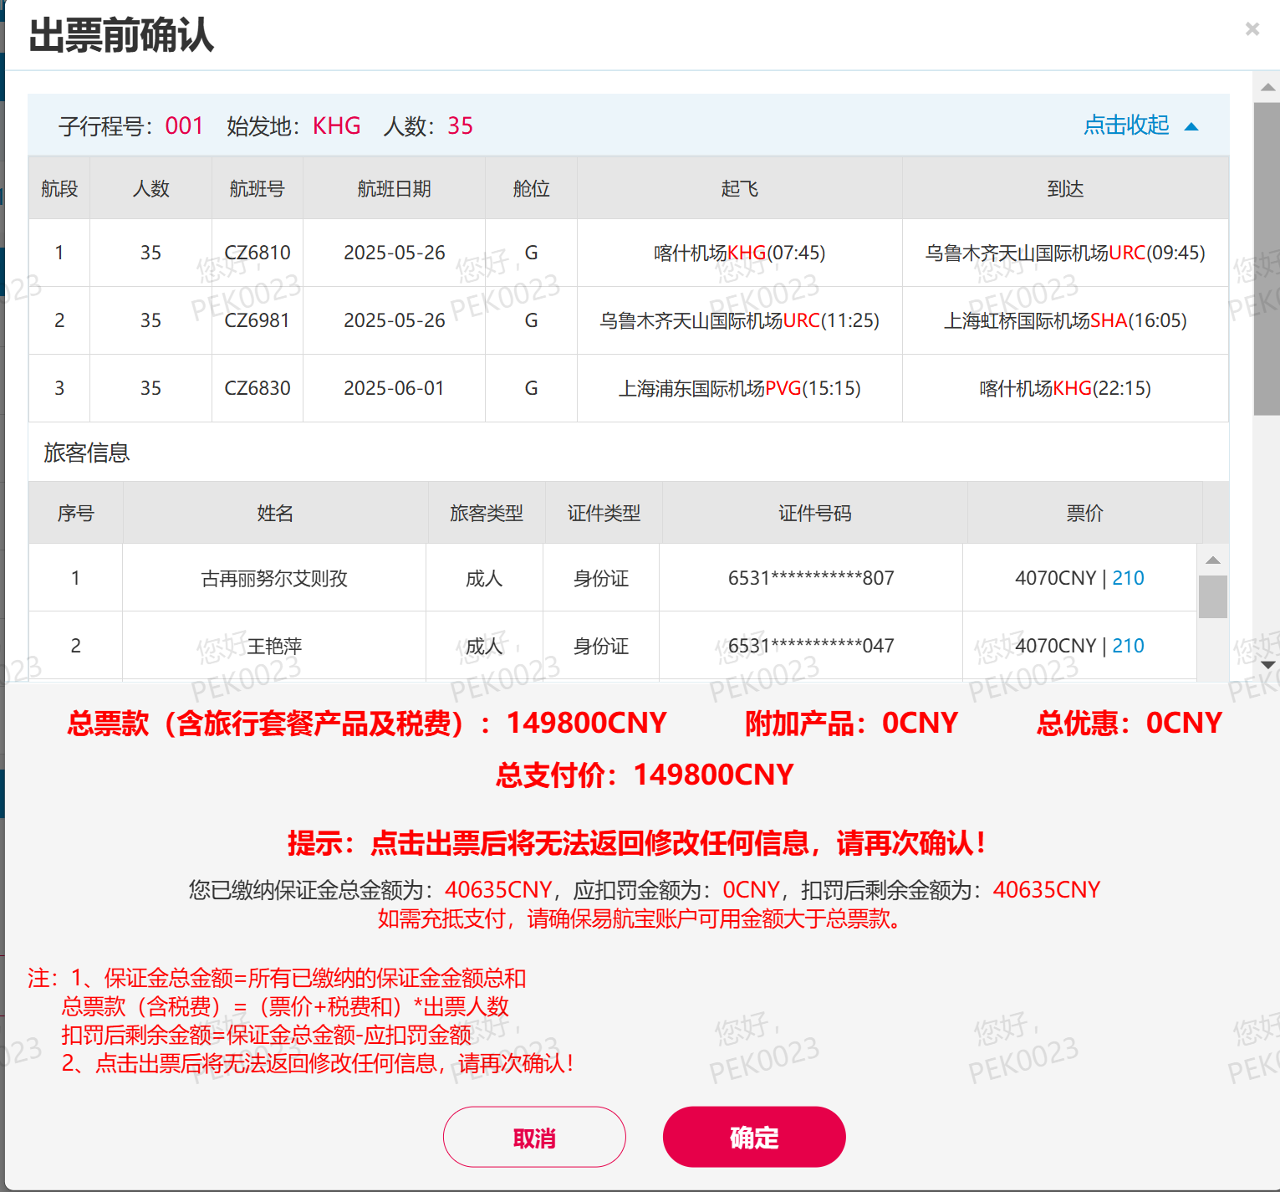Viewport: 1280px width, 1192px height.
Task: Close the 出票前确认 dialog
Action: (x=1252, y=29)
